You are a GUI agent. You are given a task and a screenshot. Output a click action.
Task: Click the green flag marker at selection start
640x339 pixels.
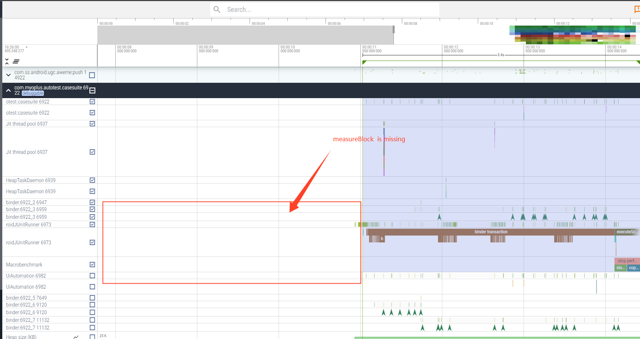point(364,62)
